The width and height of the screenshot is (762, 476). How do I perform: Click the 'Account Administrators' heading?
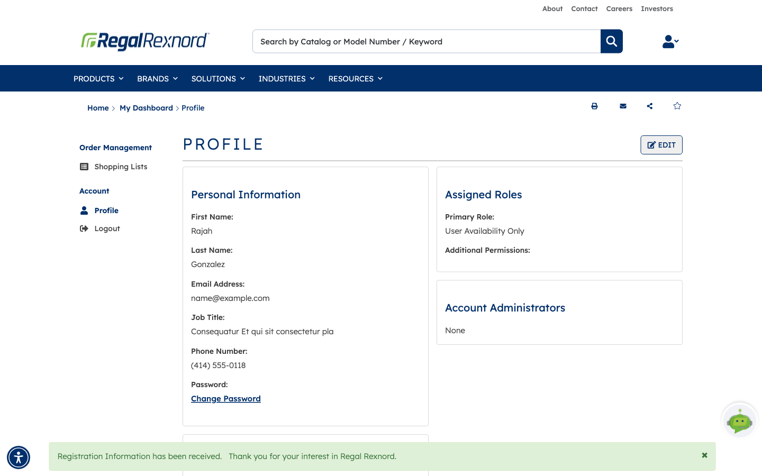[505, 308]
